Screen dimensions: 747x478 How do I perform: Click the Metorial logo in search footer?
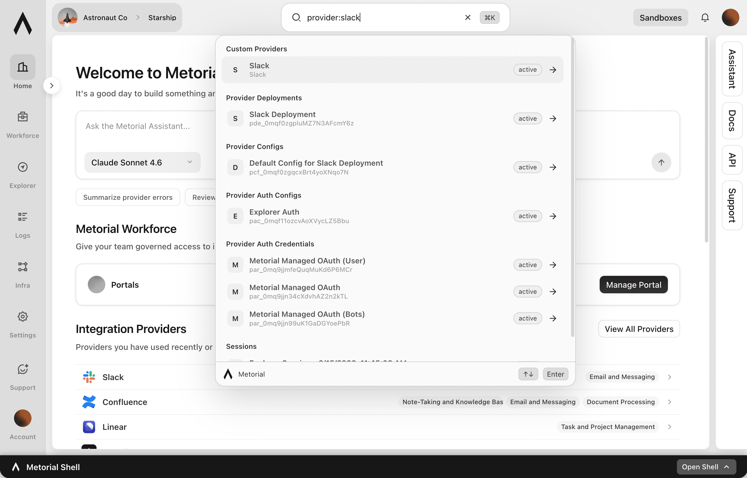tap(228, 374)
